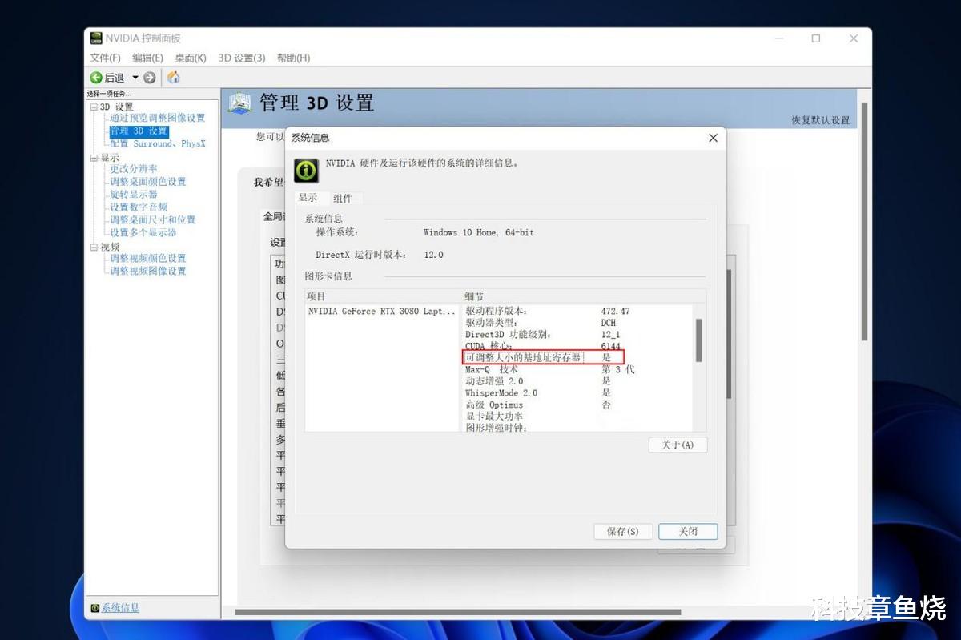
Task: Select 管理 3D 设置 in the task tree
Action: (138, 131)
